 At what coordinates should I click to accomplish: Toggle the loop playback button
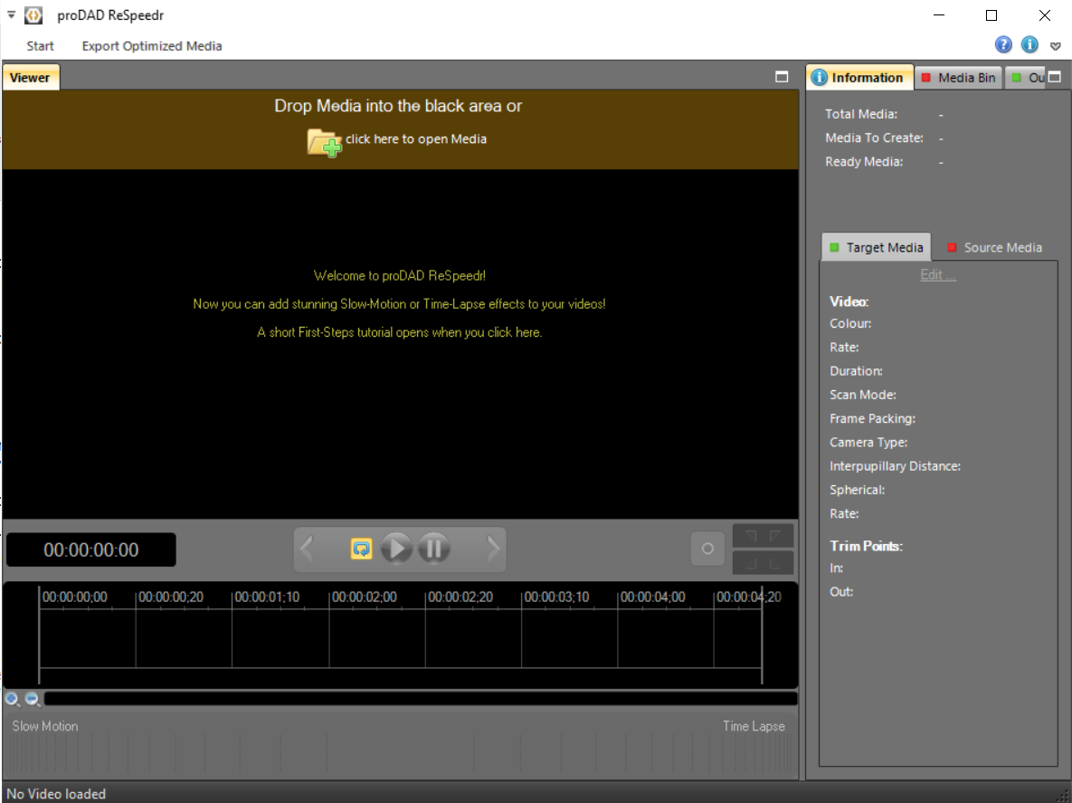[361, 549]
